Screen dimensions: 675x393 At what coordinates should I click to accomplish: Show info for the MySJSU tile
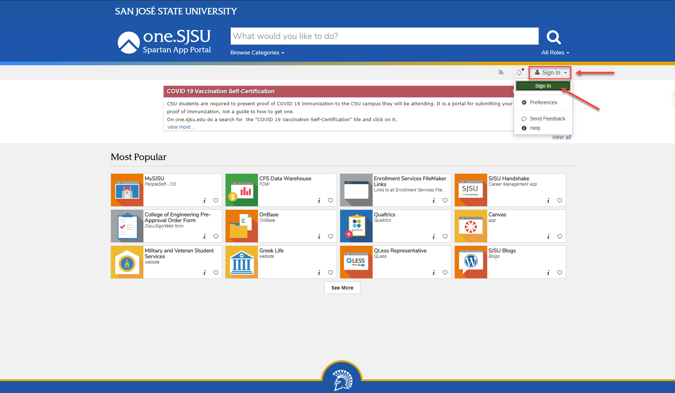(204, 200)
